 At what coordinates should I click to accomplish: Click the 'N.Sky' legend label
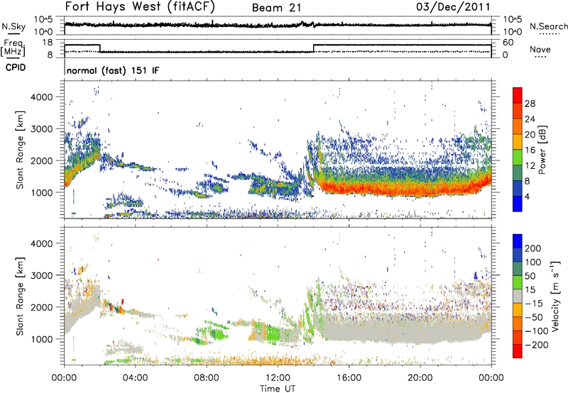pos(13,26)
